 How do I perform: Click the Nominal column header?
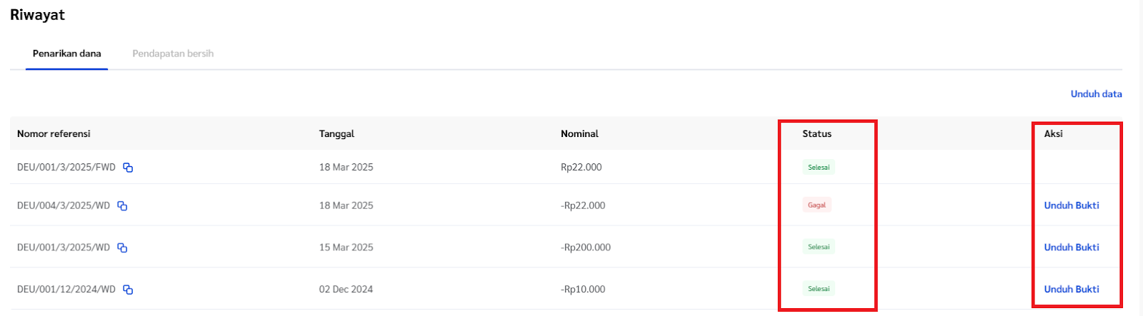click(x=579, y=134)
